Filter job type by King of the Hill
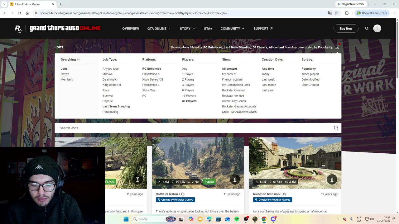This screenshot has height=224, width=399. pos(112,85)
